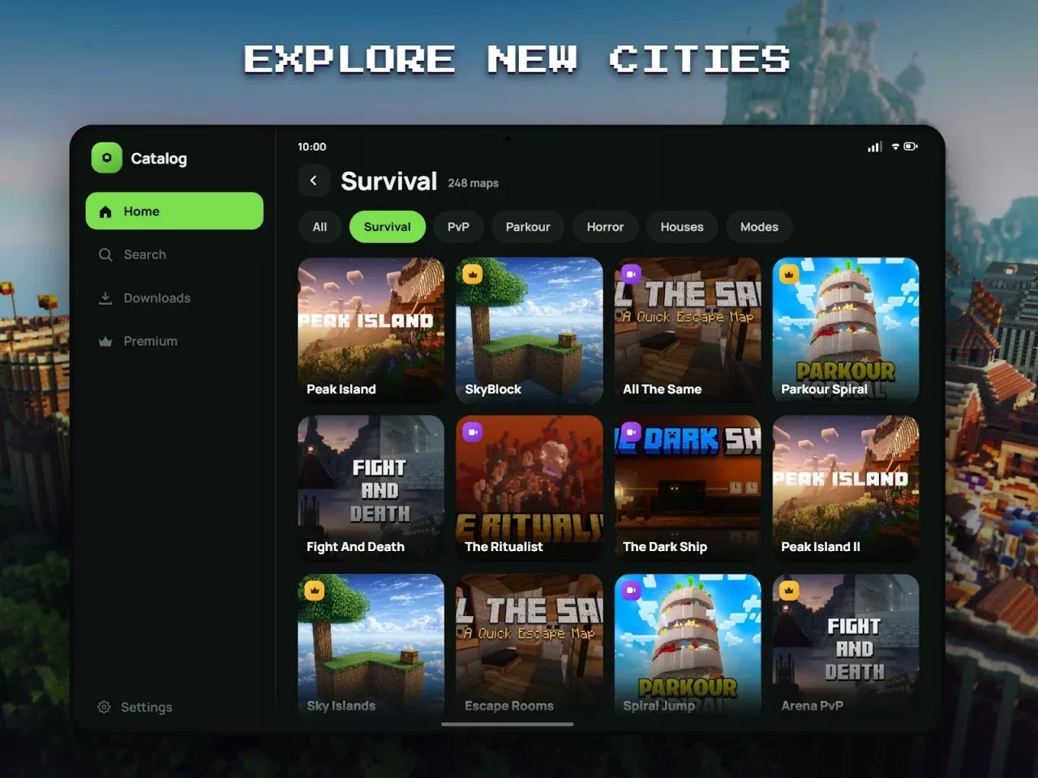The height and width of the screenshot is (778, 1038).
Task: Click the video badge on All The Same
Action: [x=631, y=274]
